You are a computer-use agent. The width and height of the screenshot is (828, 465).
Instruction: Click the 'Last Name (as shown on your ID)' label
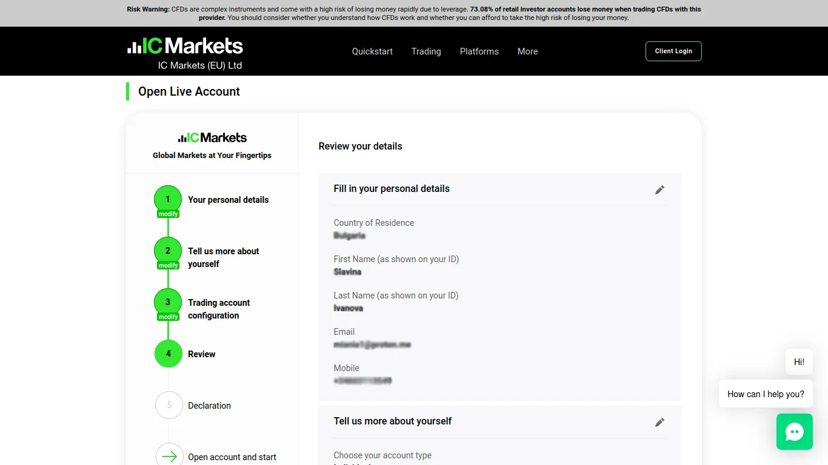tap(396, 295)
